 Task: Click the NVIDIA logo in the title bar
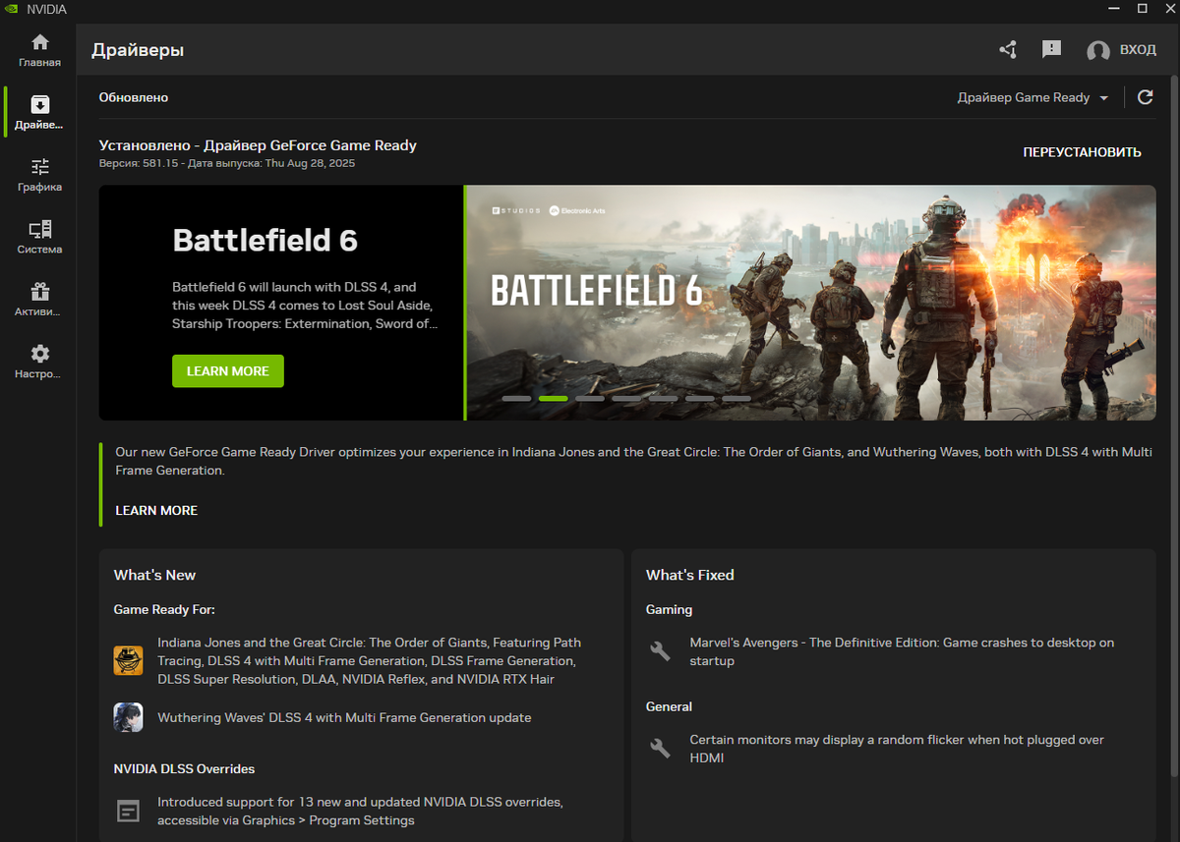click(12, 10)
